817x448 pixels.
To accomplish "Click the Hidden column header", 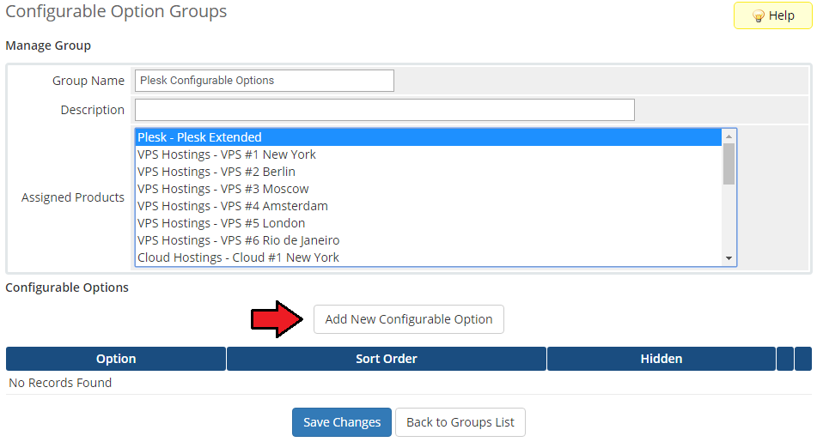I will click(662, 359).
